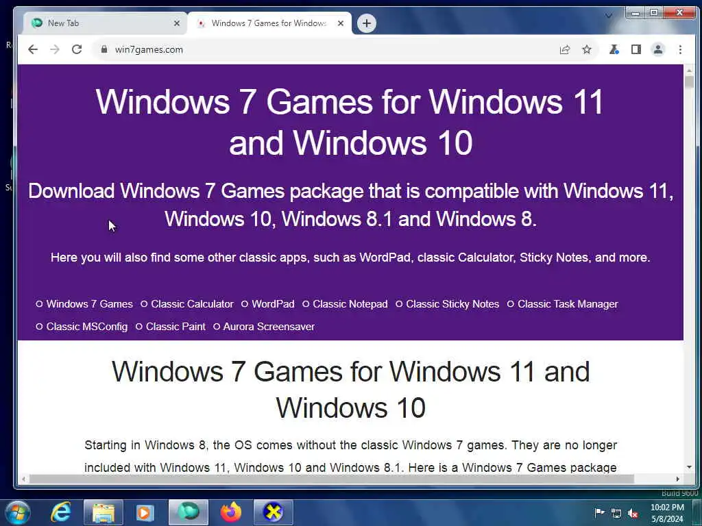Open the Chrome Labs flask icon
The image size is (702, 526).
[614, 49]
